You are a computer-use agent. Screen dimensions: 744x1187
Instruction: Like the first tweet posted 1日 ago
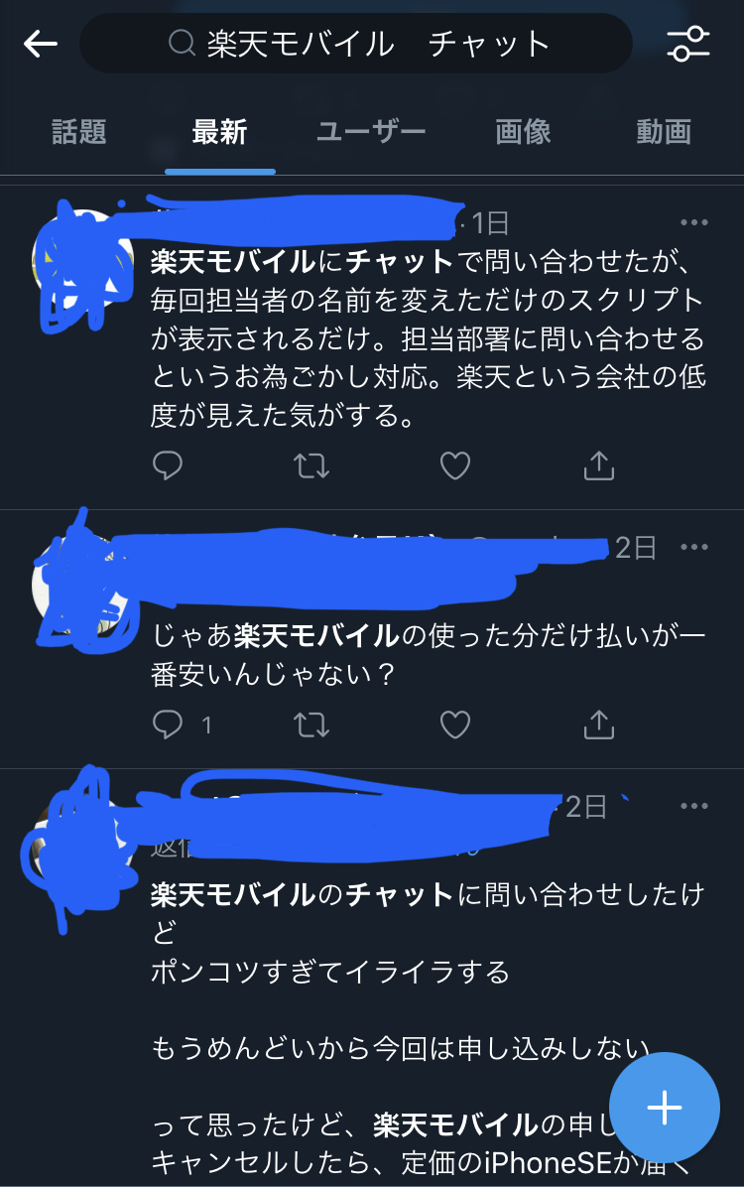click(x=455, y=465)
